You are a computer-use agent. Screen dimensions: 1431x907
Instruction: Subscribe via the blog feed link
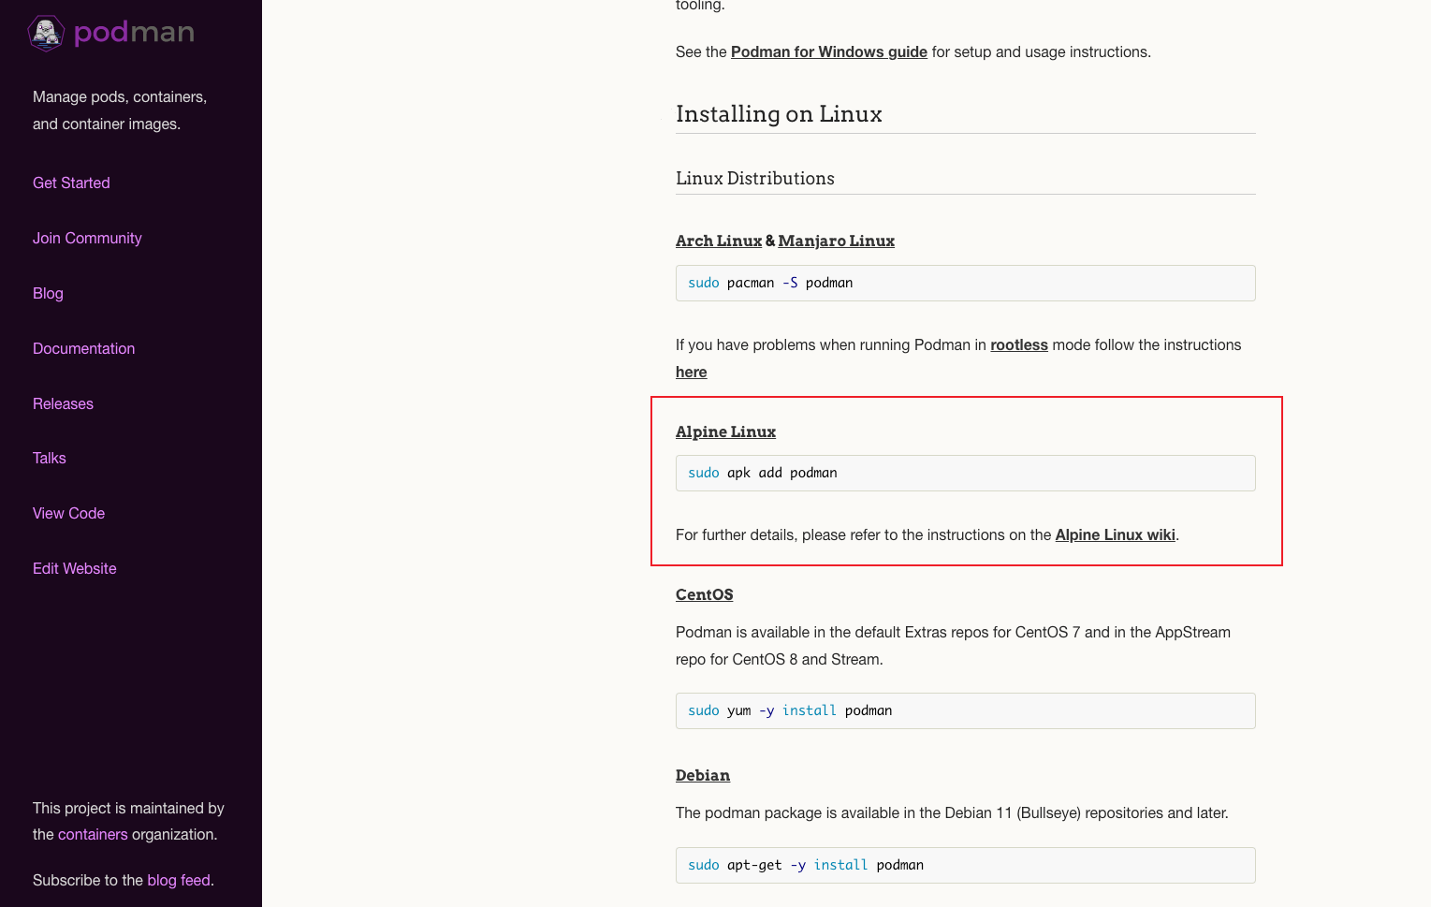coord(178,880)
